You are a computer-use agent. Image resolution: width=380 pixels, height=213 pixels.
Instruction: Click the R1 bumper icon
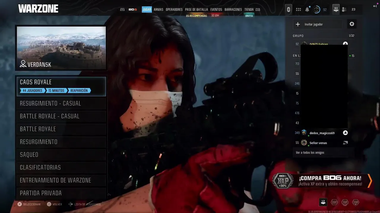click(x=258, y=9)
